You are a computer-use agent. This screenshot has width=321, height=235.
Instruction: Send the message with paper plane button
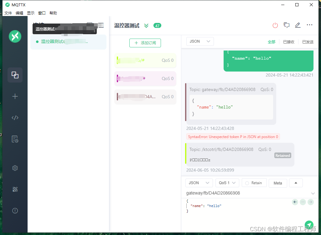(309, 225)
